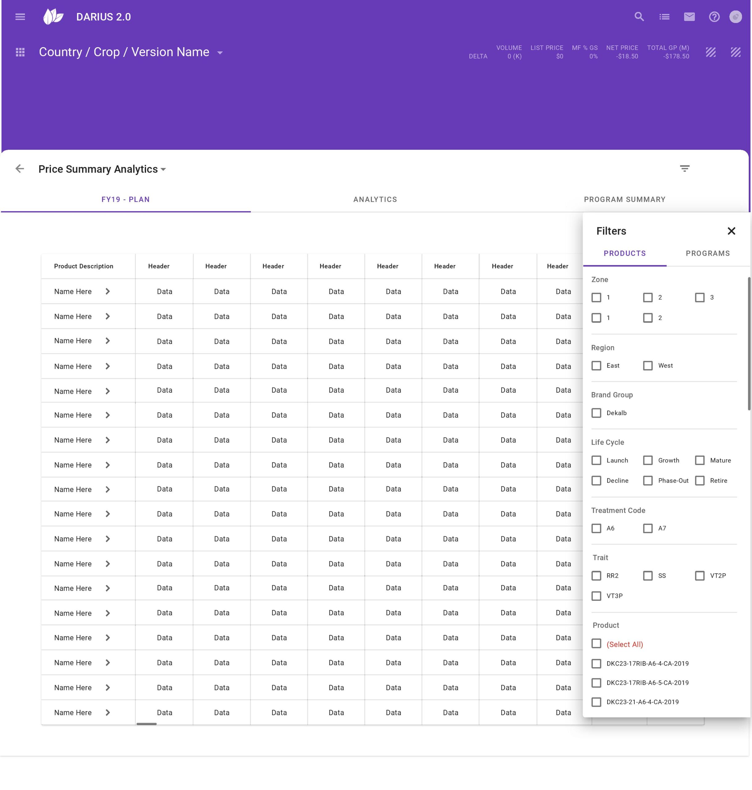Open the Programs tab in Filters
Image resolution: width=752 pixels, height=790 pixels.
[708, 253]
